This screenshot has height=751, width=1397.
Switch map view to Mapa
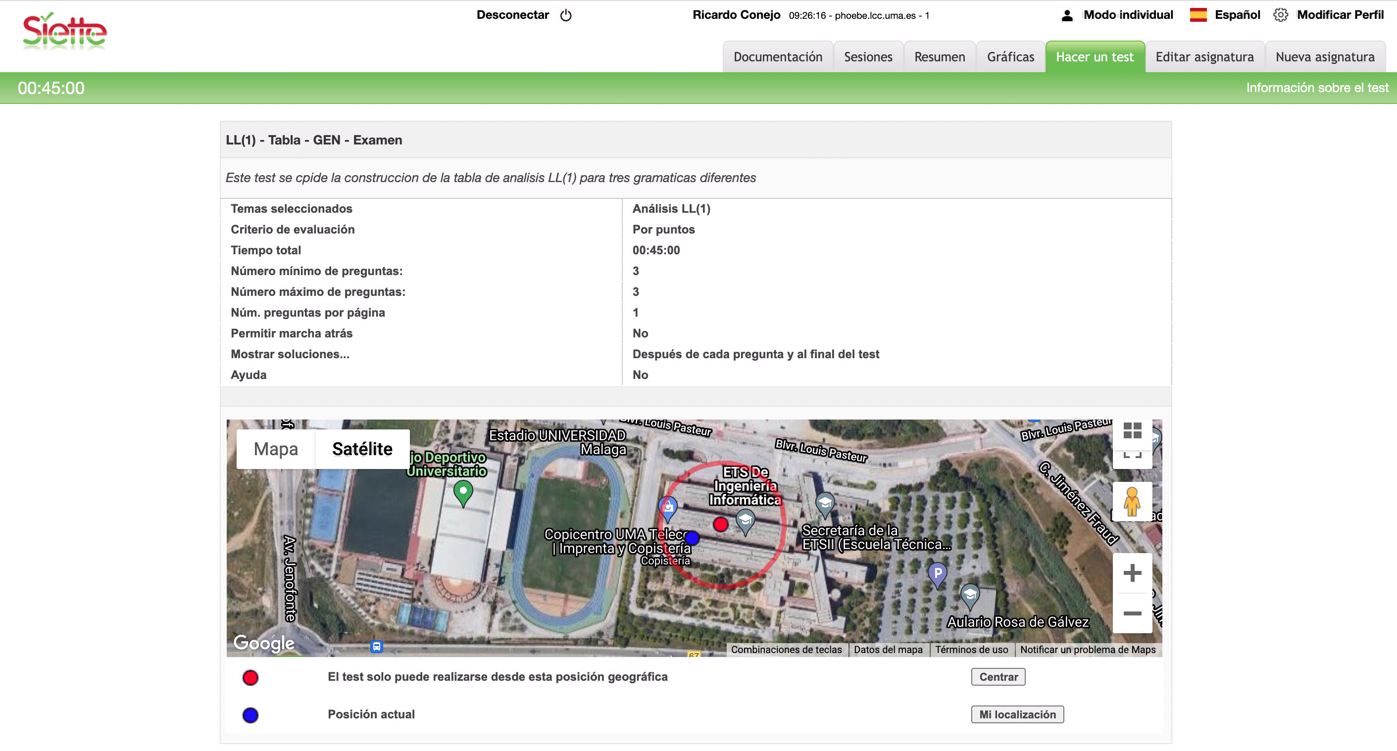[x=276, y=449]
